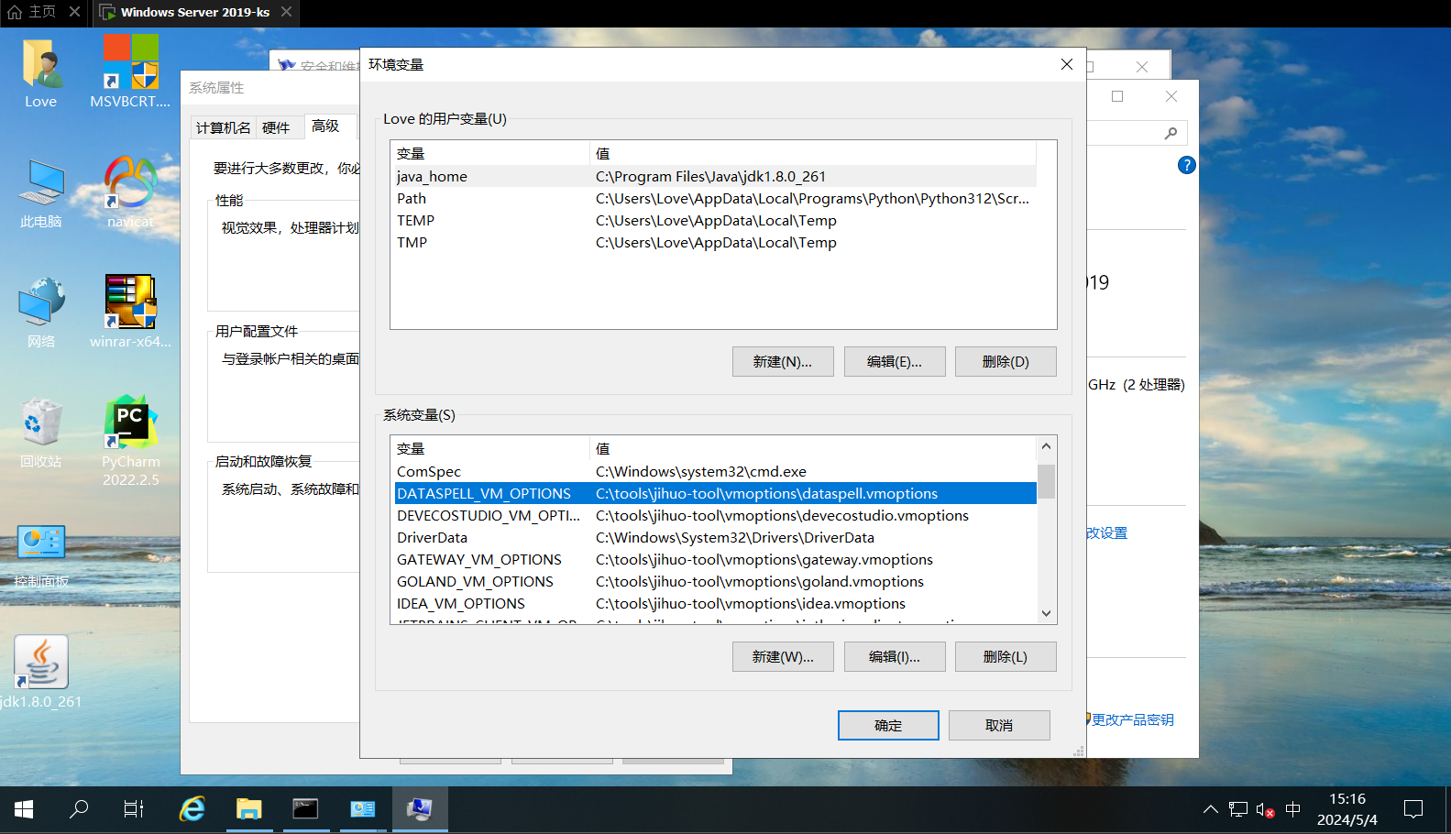This screenshot has width=1451, height=834.
Task: Click the 更改产品密钥 link
Action: pyautogui.click(x=1132, y=719)
